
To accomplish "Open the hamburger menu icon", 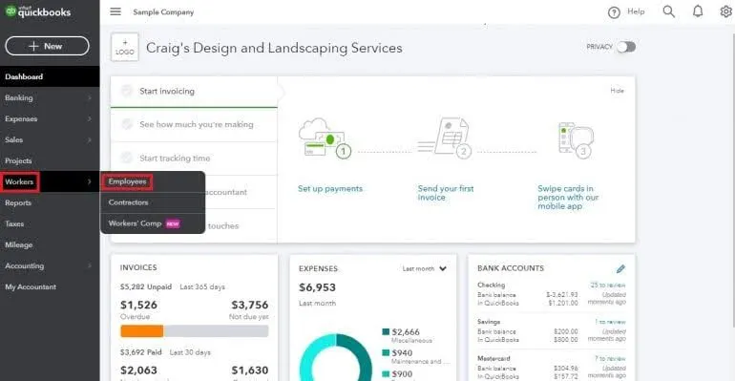I will pyautogui.click(x=115, y=11).
